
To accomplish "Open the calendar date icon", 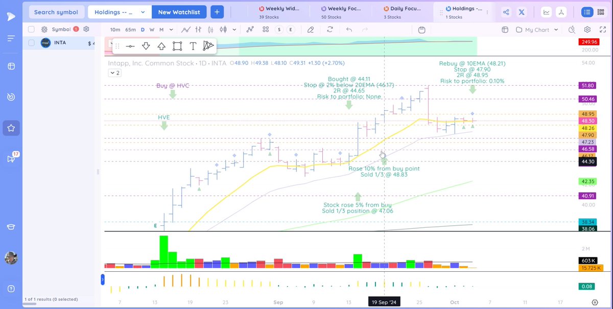I will (421, 30).
